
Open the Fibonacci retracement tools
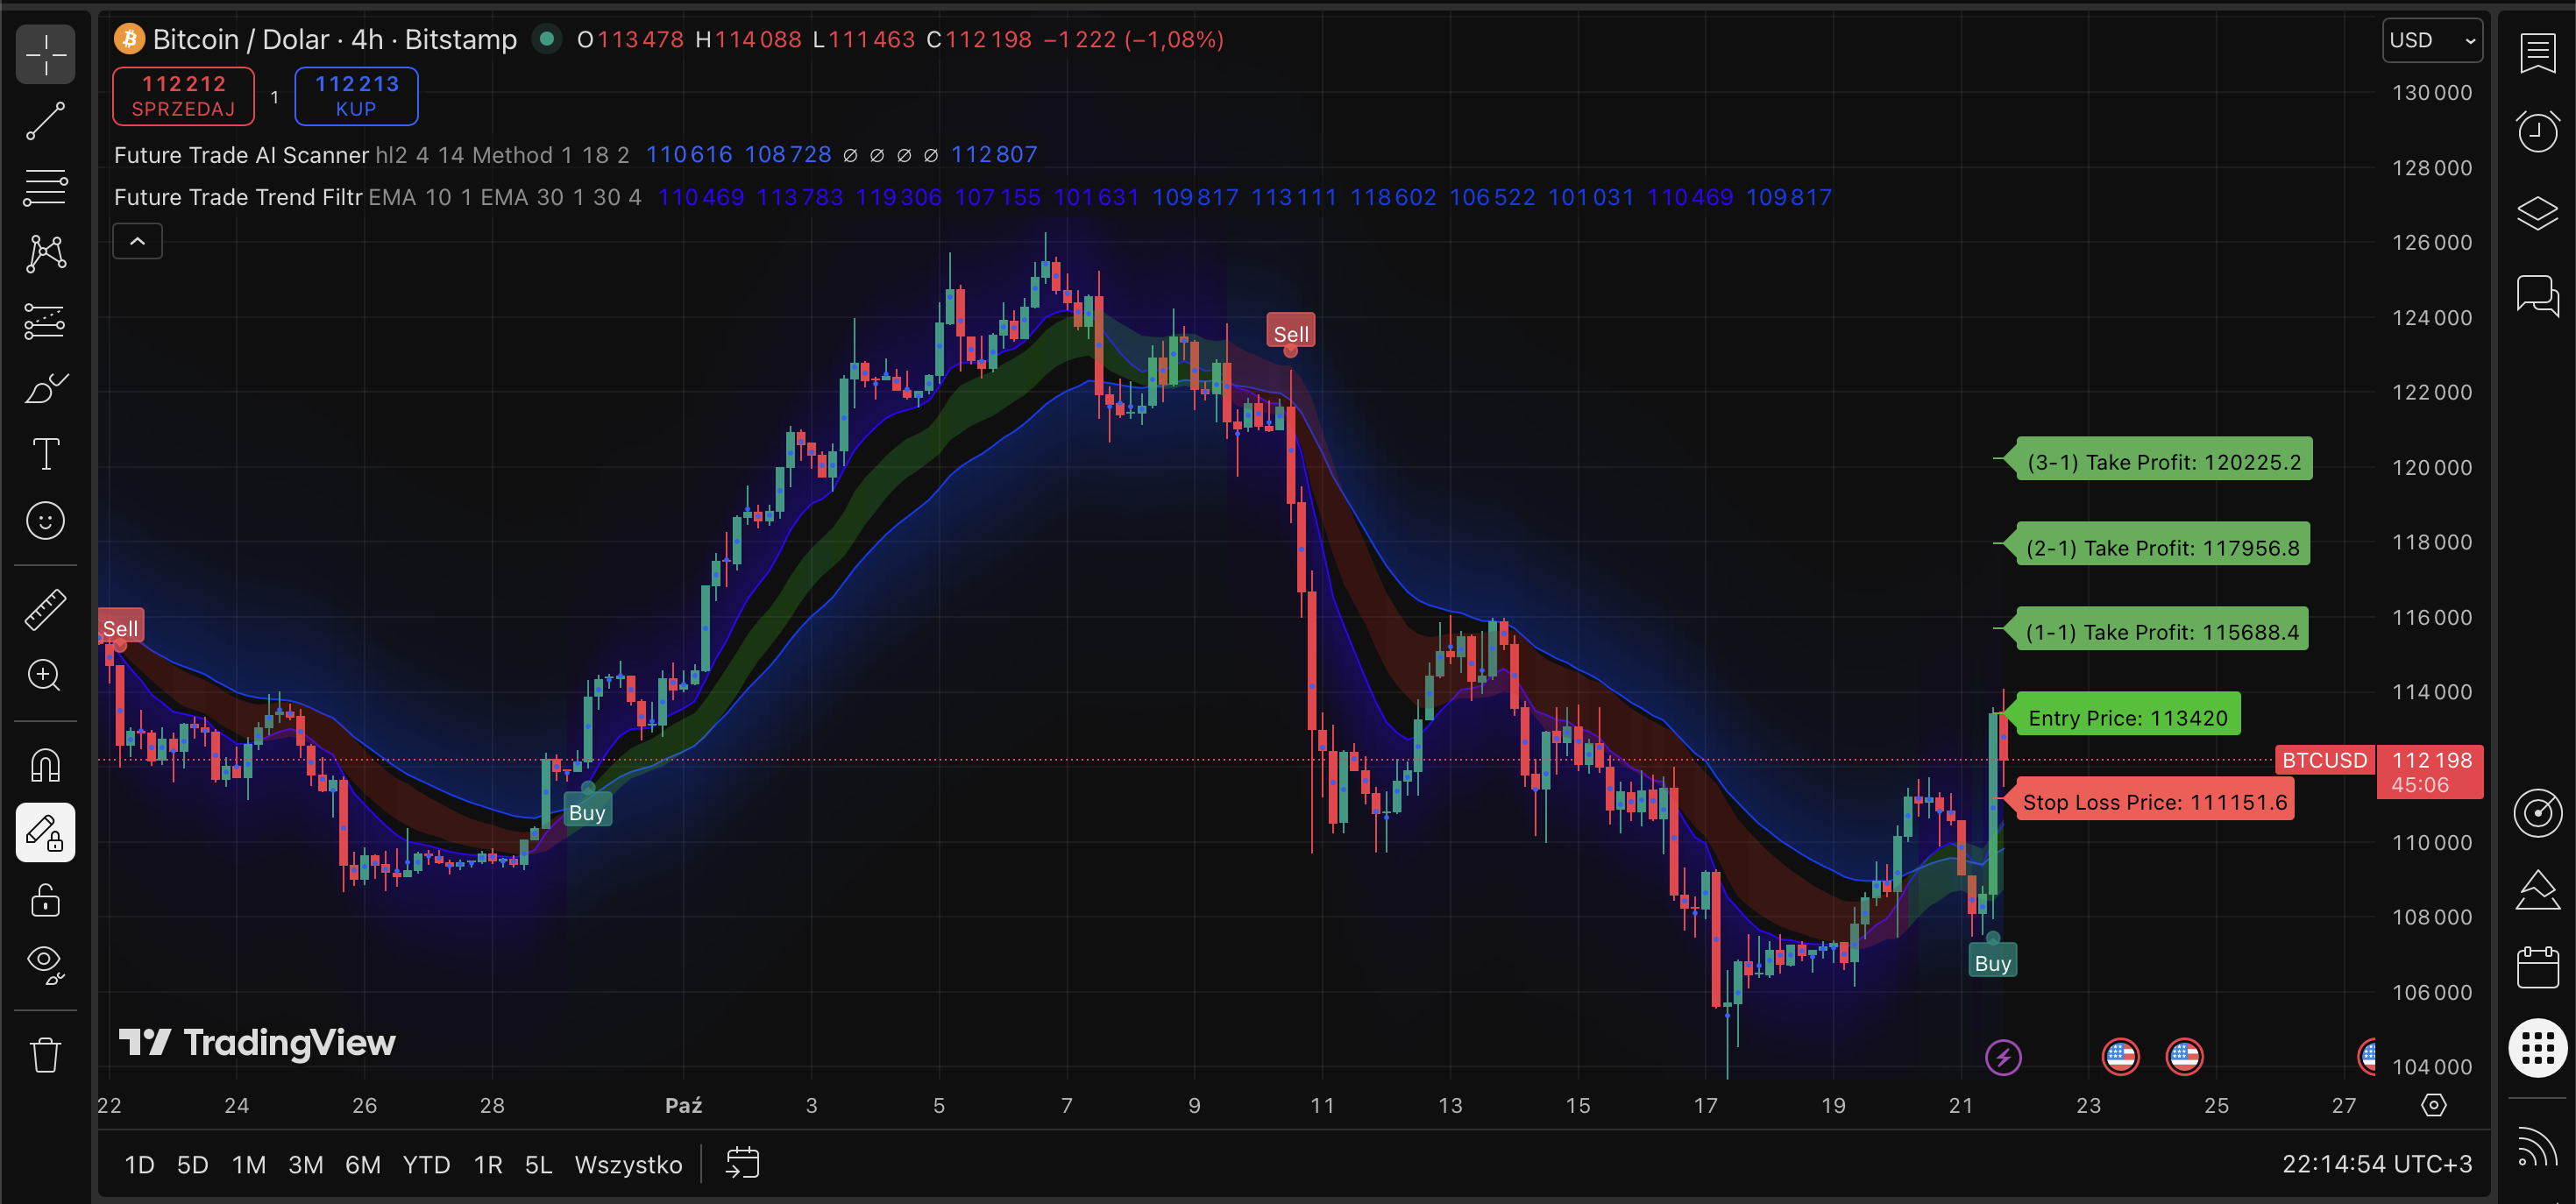coord(45,187)
